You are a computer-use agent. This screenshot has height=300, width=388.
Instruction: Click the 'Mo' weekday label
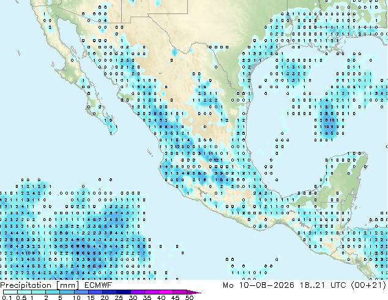[228, 285]
